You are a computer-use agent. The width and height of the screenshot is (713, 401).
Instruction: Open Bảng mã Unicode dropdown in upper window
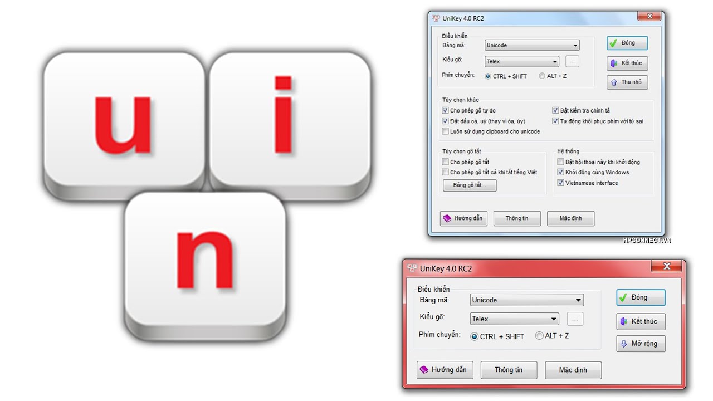(532, 45)
